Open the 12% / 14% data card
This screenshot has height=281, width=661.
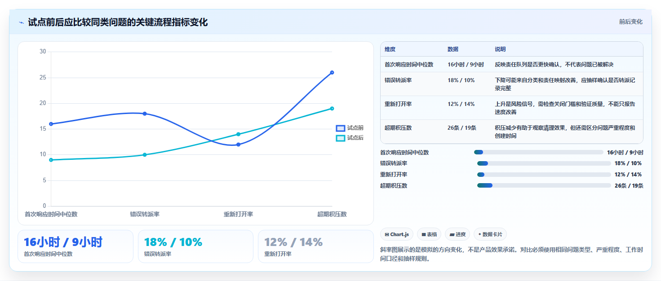[x=316, y=246]
